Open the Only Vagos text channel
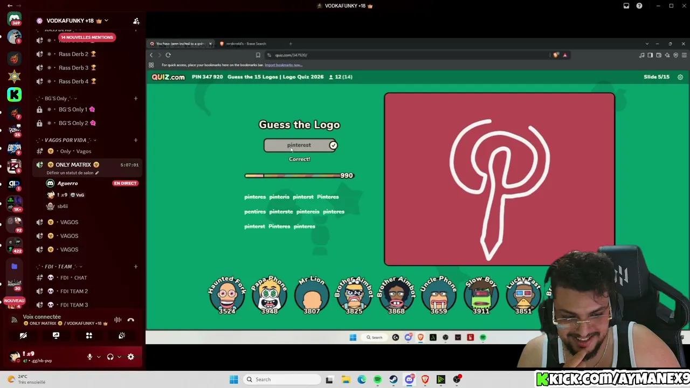This screenshot has width=690, height=388. pos(87,151)
